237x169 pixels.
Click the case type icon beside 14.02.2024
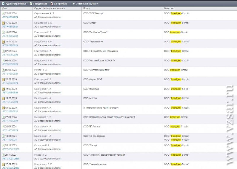[4, 98]
